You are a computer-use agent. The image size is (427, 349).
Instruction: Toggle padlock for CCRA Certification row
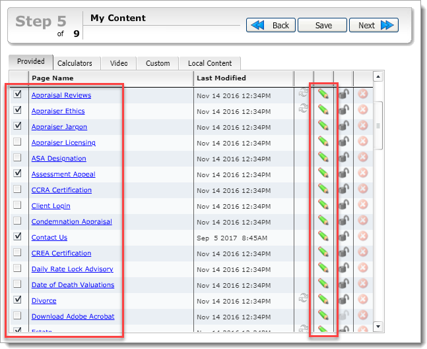(x=344, y=188)
